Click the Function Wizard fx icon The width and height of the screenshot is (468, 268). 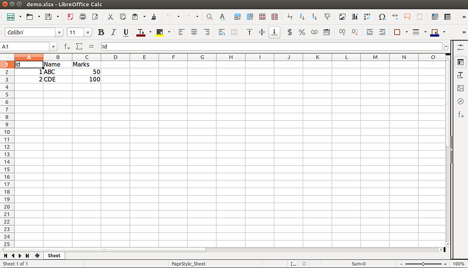tap(67, 47)
